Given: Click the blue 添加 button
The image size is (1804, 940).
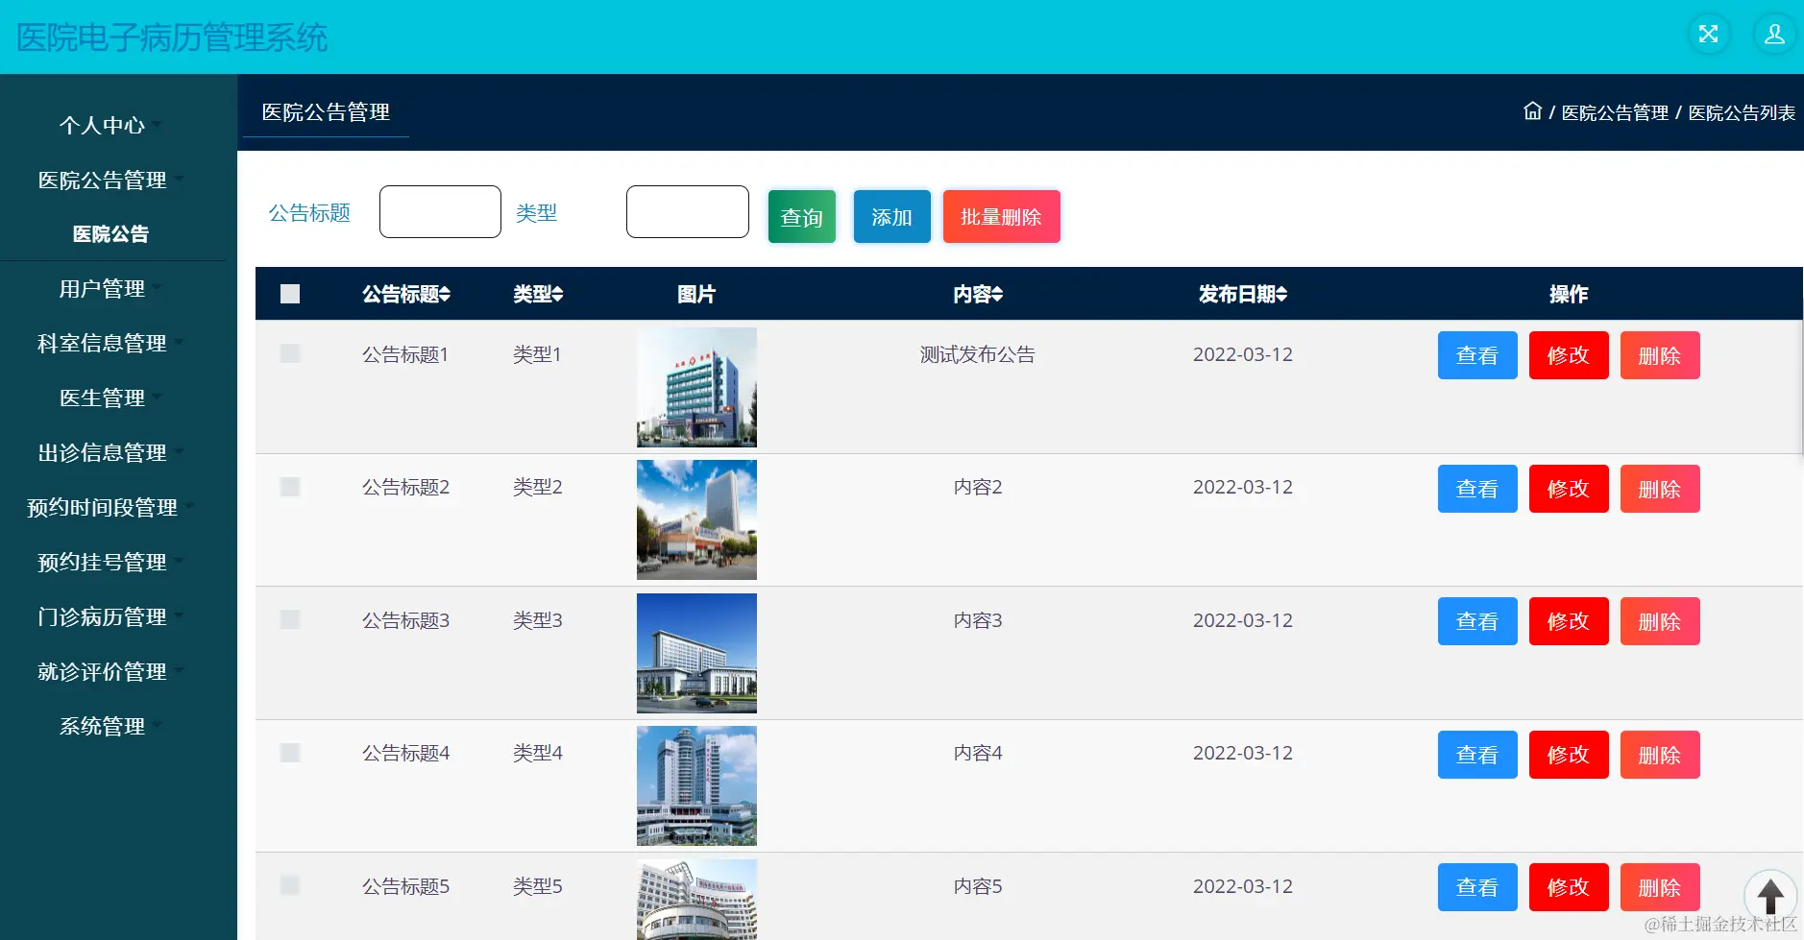Looking at the screenshot, I should tap(891, 216).
